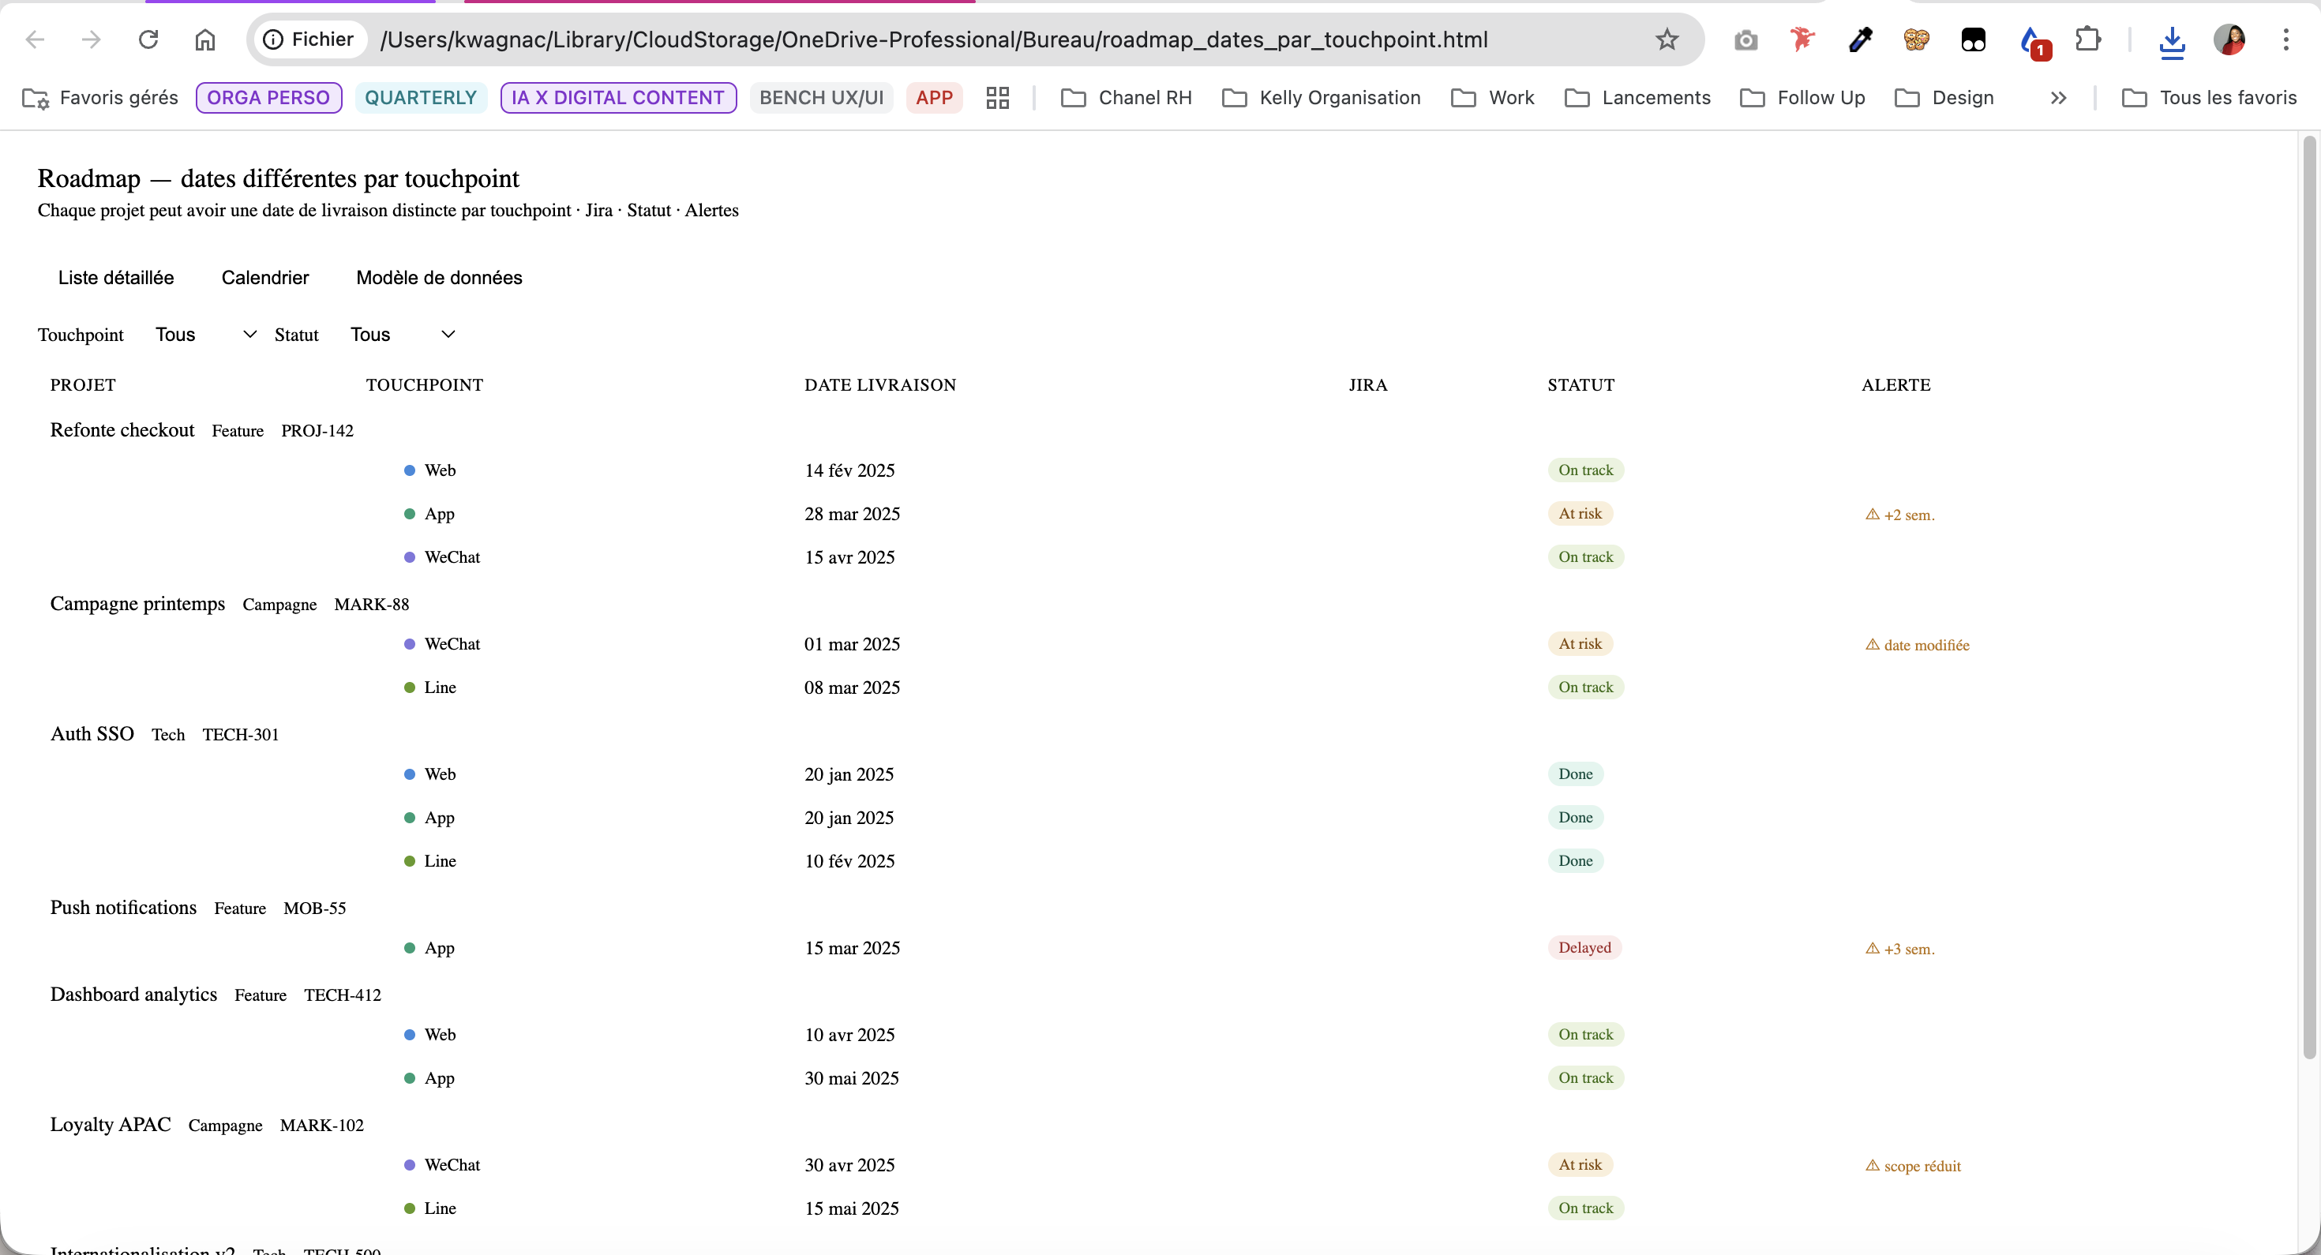Viewport: 2321px width, 1255px height.
Task: Click the page reload icon
Action: tap(148, 39)
